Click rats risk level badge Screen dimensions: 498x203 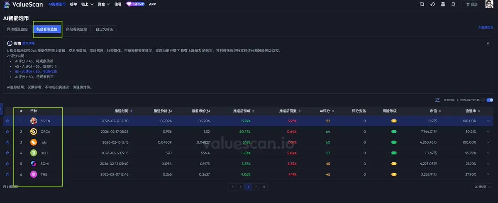[x=394, y=142]
